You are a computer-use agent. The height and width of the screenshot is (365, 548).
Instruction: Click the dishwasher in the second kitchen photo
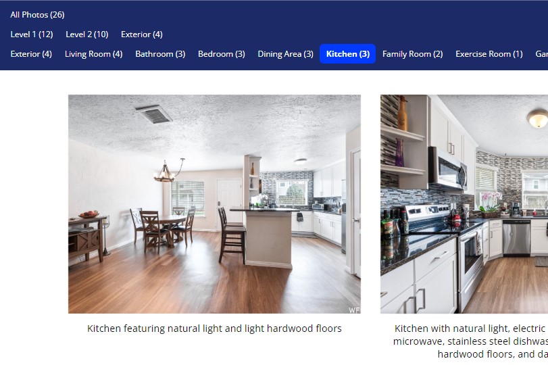click(x=516, y=237)
